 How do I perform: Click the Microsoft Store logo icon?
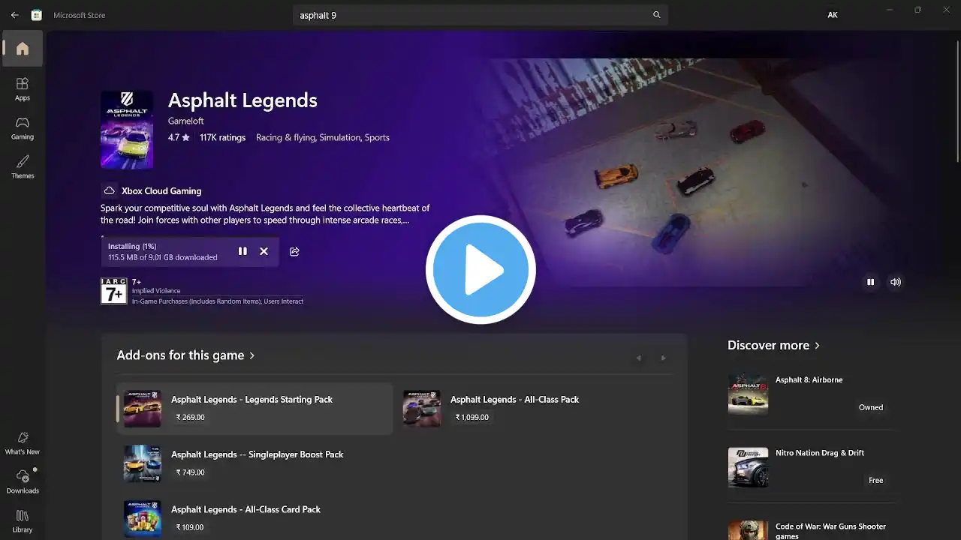click(36, 15)
